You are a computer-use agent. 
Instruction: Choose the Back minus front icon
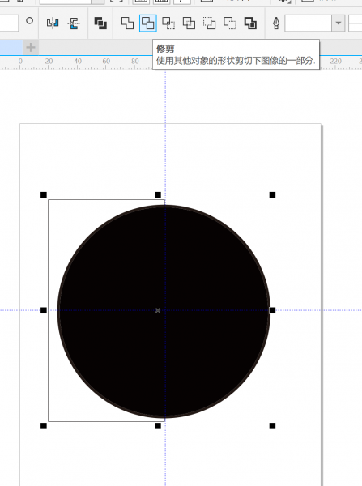(230, 23)
